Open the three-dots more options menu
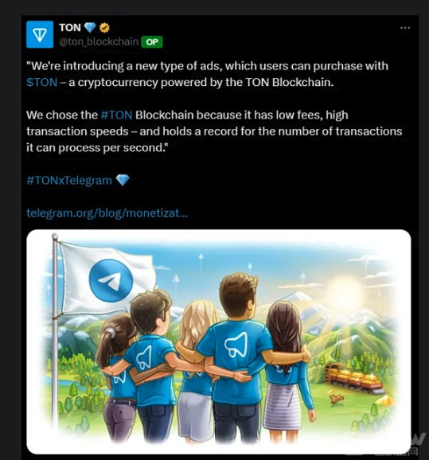429x460 pixels. tap(405, 28)
